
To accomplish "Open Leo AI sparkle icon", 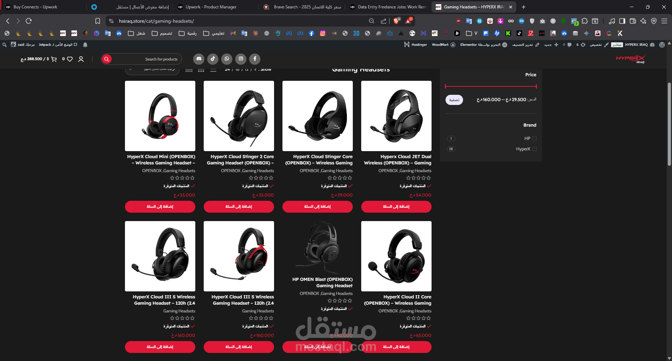I will coord(643,21).
